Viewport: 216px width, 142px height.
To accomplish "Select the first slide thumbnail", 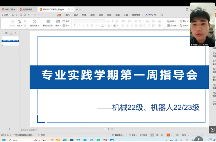I will point(11,41).
